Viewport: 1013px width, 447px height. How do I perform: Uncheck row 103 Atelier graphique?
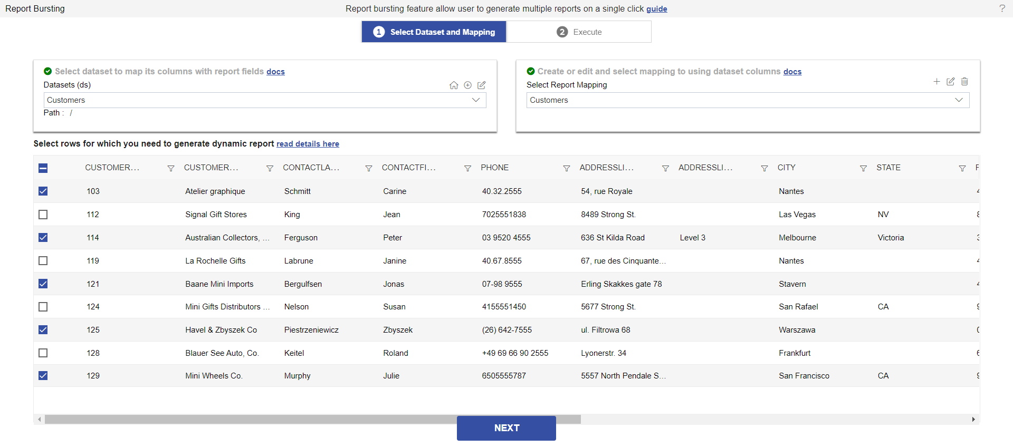click(x=43, y=191)
